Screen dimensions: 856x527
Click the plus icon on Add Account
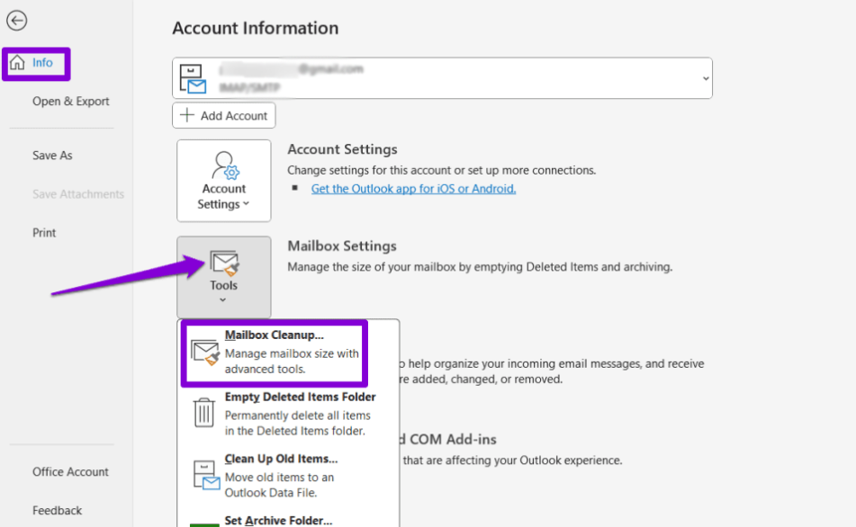[187, 115]
